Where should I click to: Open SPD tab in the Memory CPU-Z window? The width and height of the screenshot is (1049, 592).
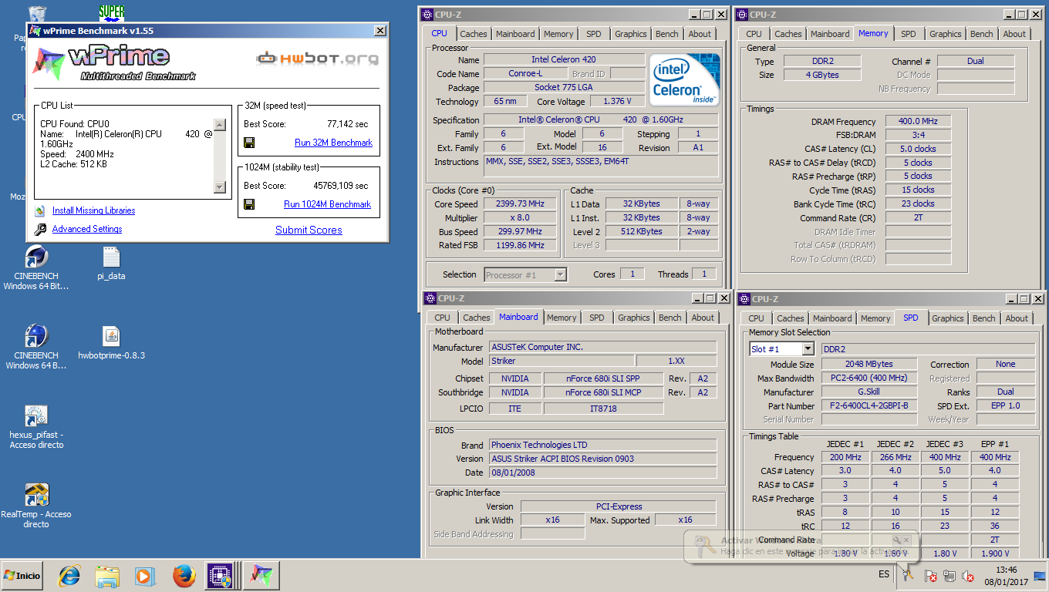tap(909, 34)
